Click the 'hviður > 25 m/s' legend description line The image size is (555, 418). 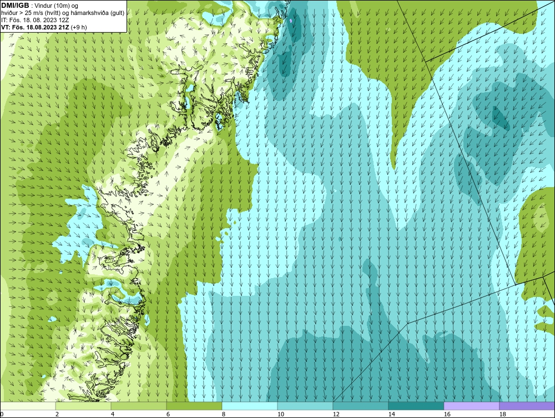[x=63, y=13]
